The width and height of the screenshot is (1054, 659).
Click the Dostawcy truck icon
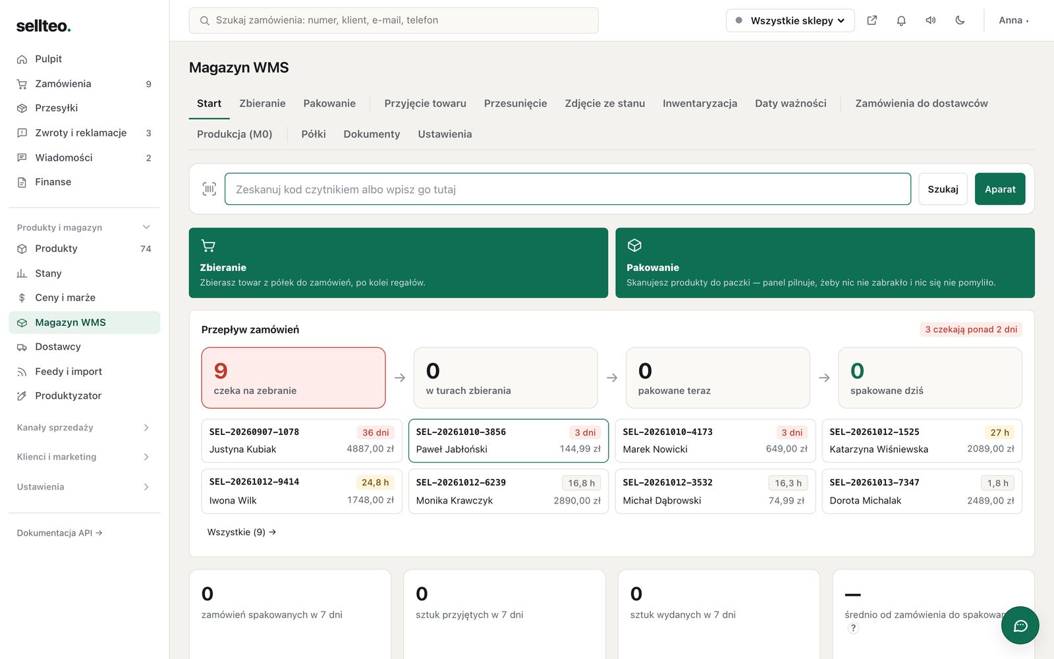22,347
